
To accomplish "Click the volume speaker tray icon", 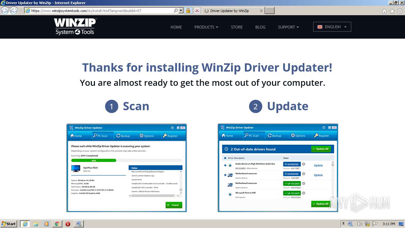I will click(359, 224).
